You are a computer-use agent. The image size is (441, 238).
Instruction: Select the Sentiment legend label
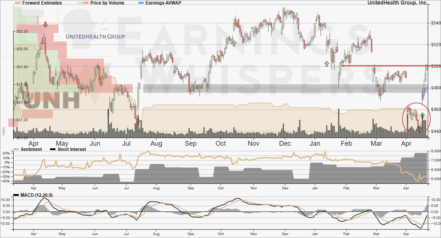tap(32, 149)
